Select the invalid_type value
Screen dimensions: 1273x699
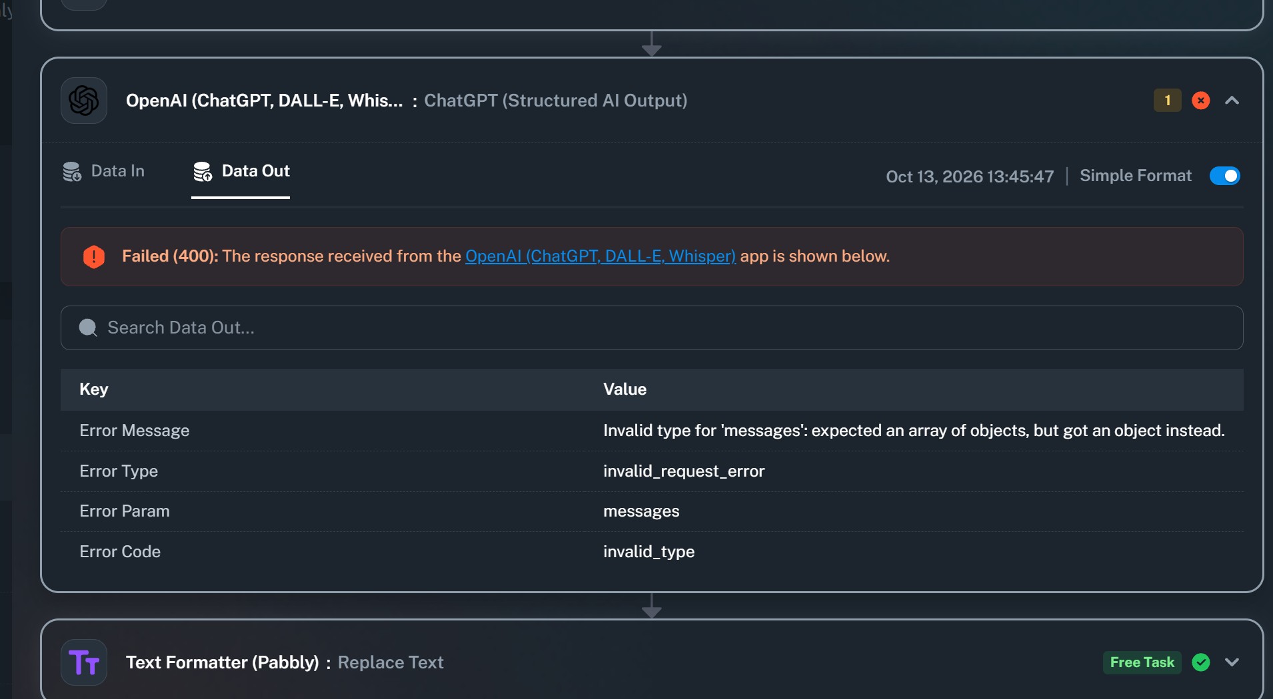coord(649,552)
